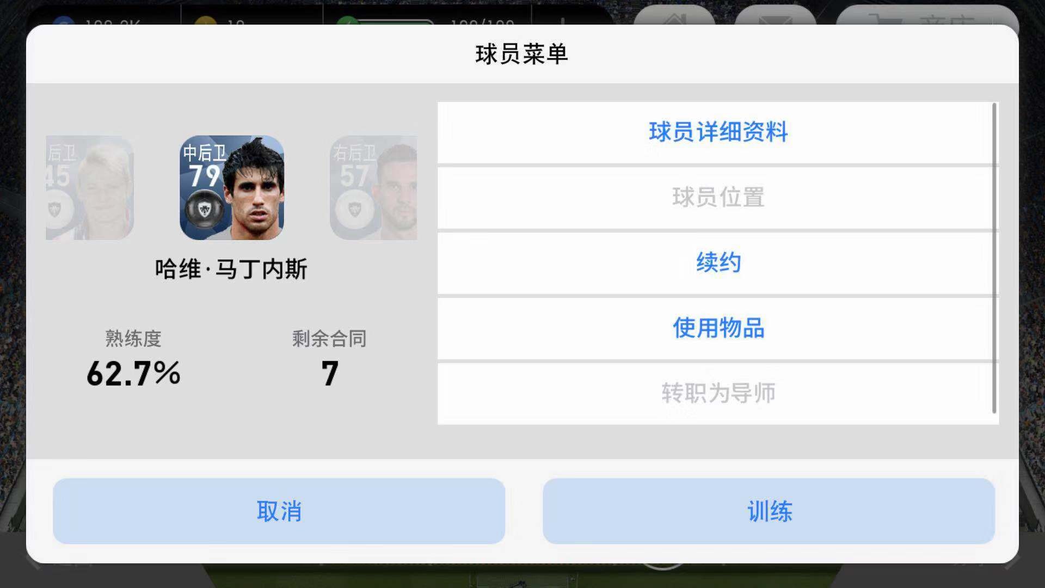Click the black ball club badge on the 79 card
The width and height of the screenshot is (1045, 588).
coord(205,209)
